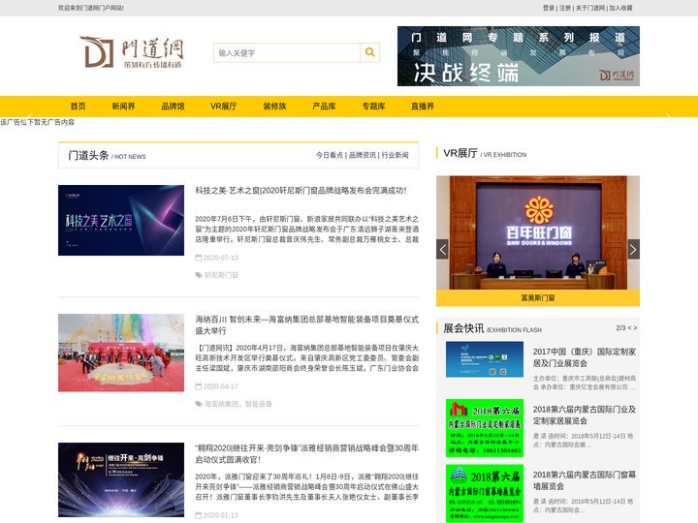Click 加入收藏 link

point(621,8)
